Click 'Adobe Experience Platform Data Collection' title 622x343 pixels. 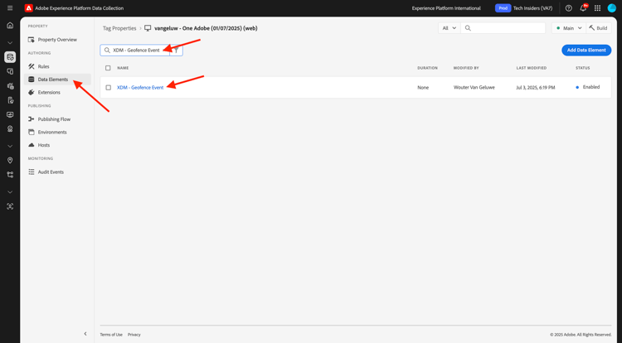pyautogui.click(x=80, y=8)
